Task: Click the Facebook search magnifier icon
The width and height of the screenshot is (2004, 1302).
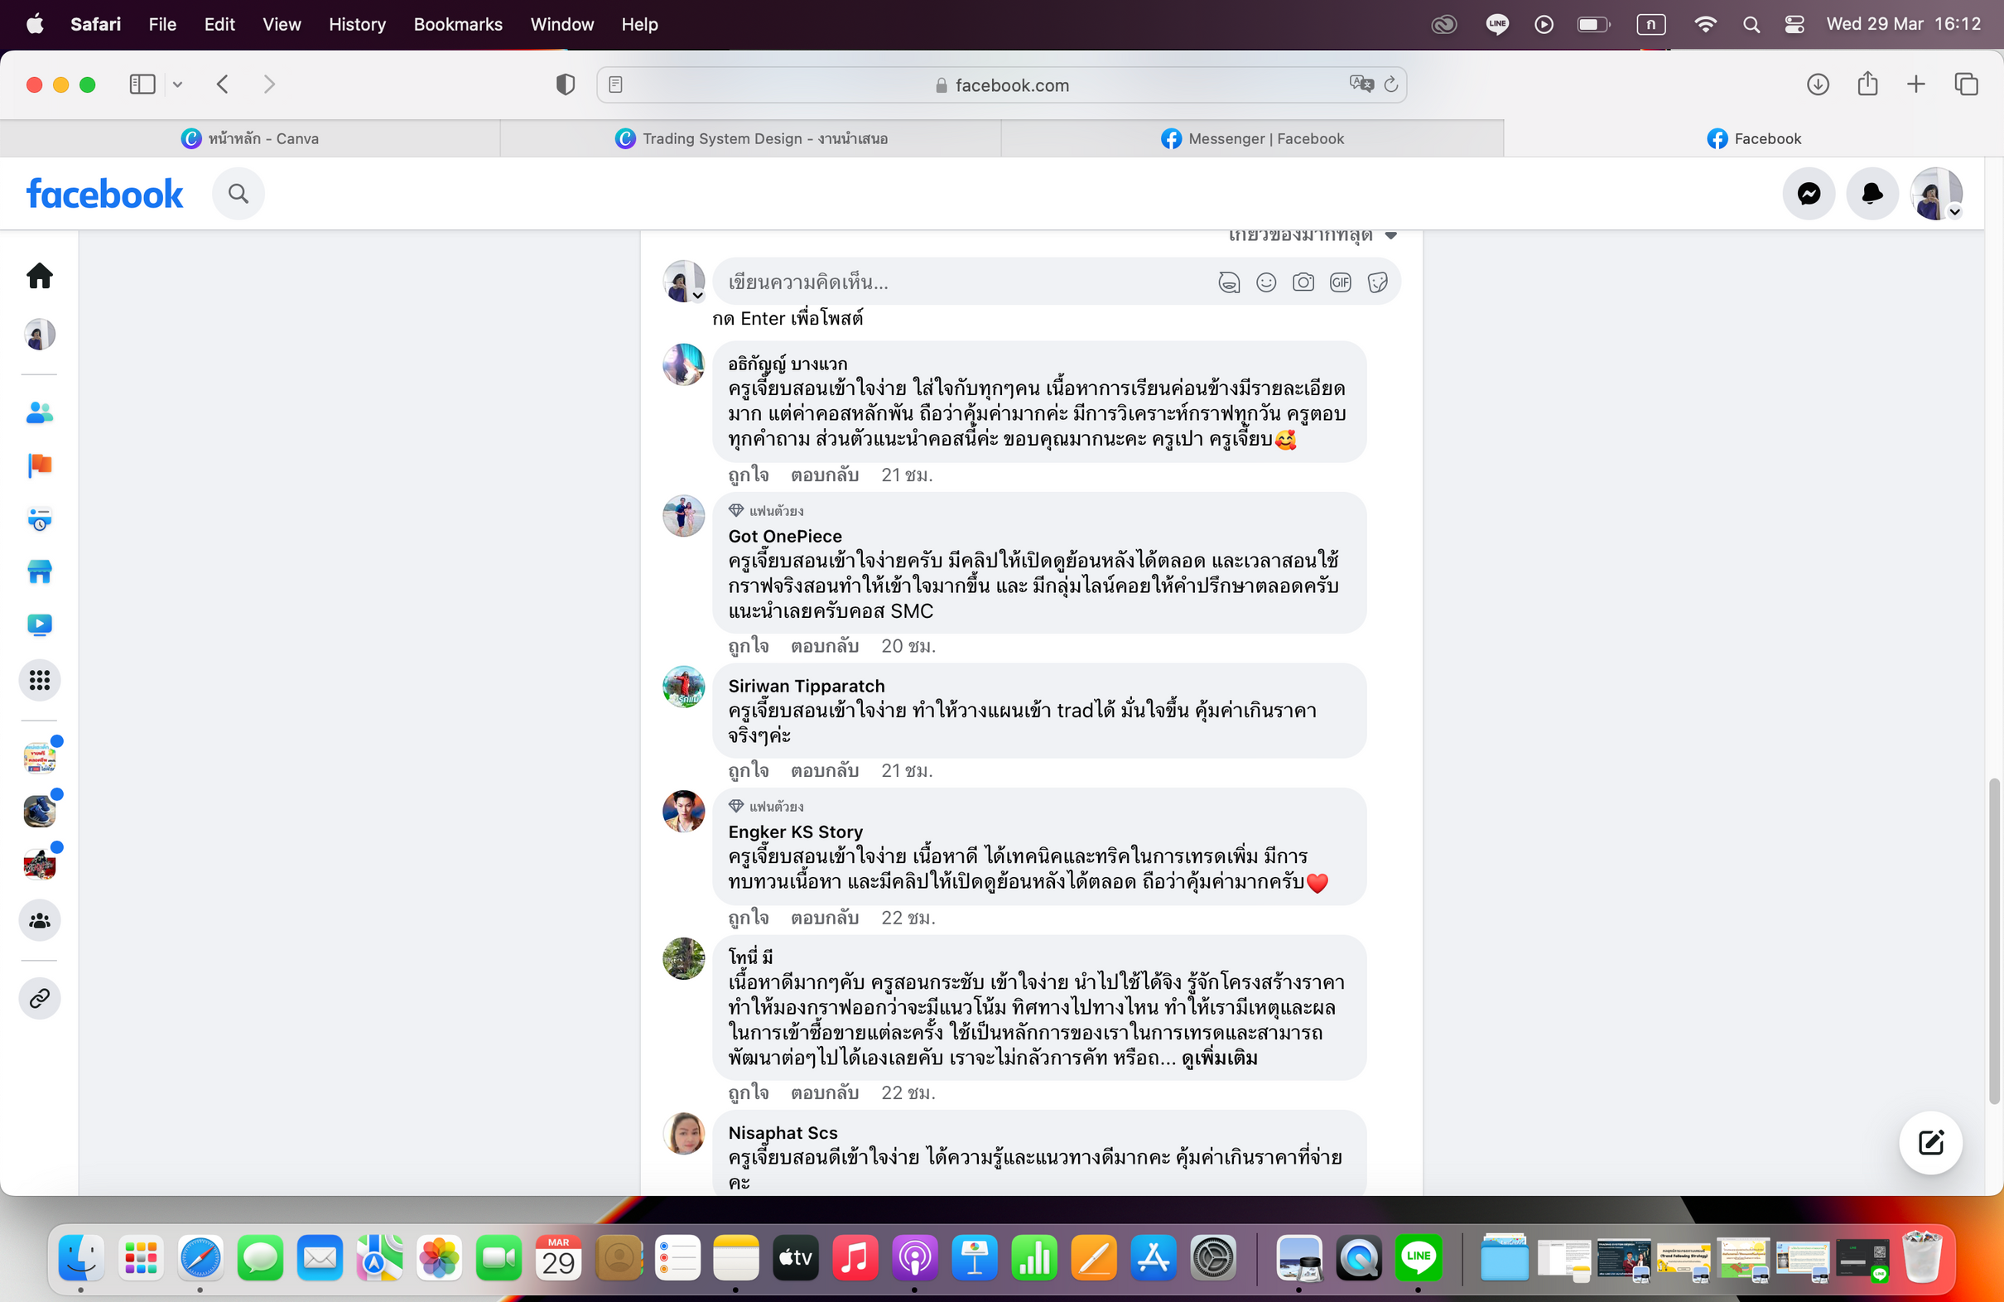Action: [x=238, y=194]
